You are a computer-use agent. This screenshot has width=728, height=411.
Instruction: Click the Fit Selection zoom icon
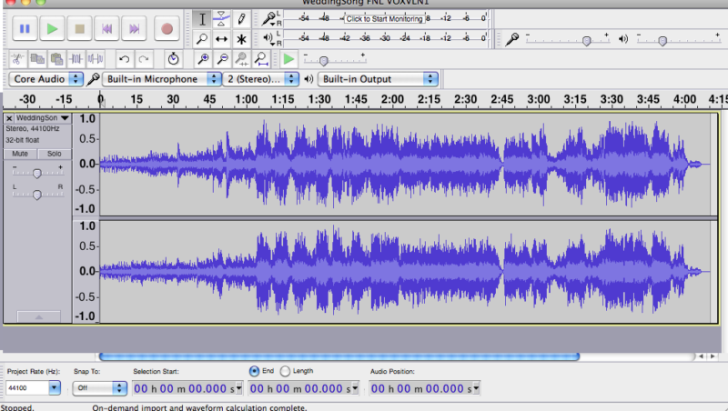[241, 59]
